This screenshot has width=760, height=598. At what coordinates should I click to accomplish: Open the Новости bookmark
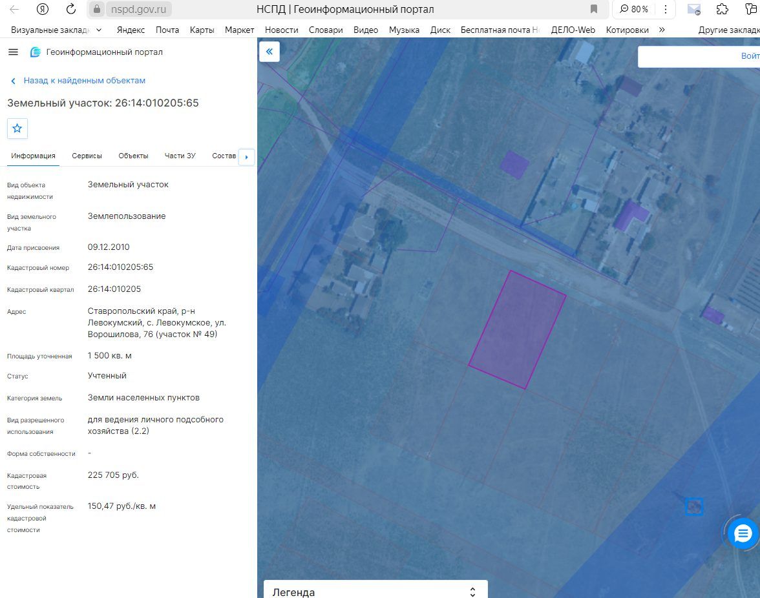coord(282,30)
